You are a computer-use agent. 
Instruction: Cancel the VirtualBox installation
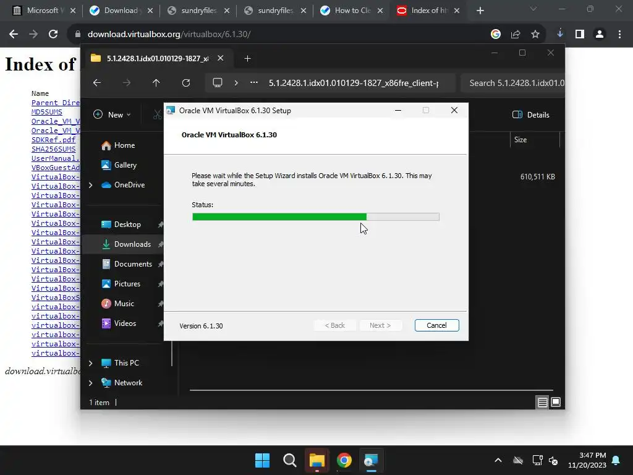437,325
